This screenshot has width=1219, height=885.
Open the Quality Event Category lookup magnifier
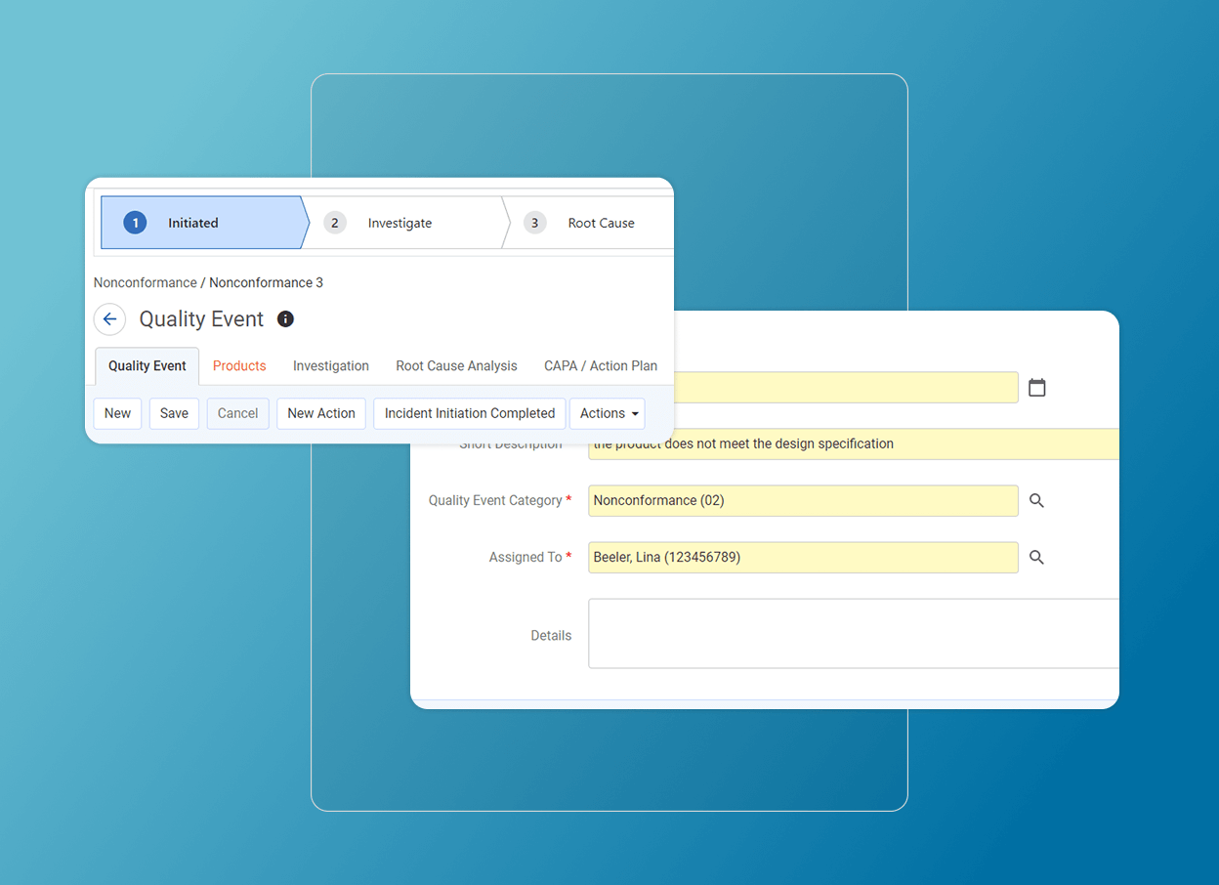(x=1036, y=500)
